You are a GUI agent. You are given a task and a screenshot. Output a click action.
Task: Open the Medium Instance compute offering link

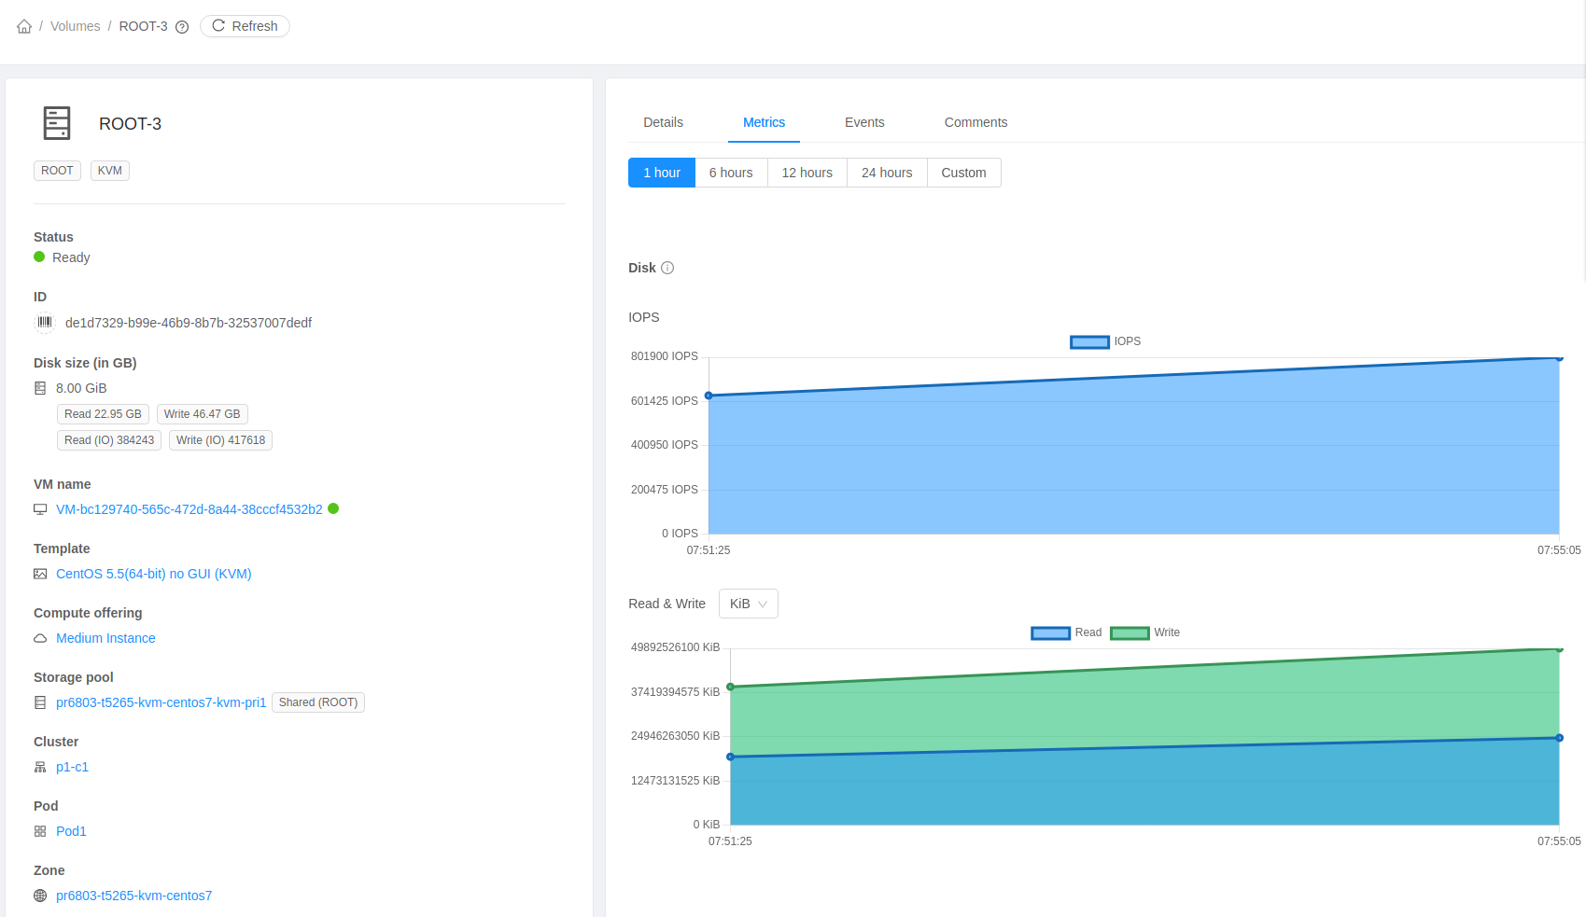(x=105, y=638)
